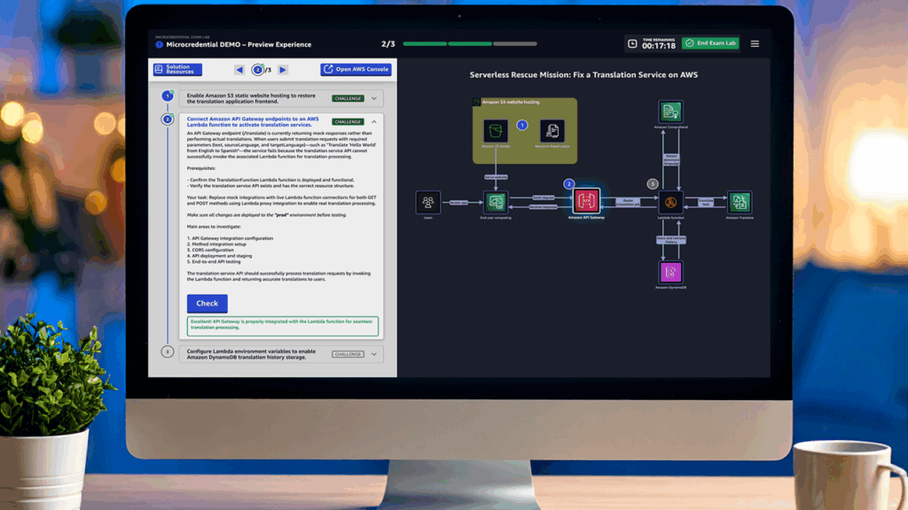Expand the S3 static website hosting step
The width and height of the screenshot is (908, 510).
374,98
